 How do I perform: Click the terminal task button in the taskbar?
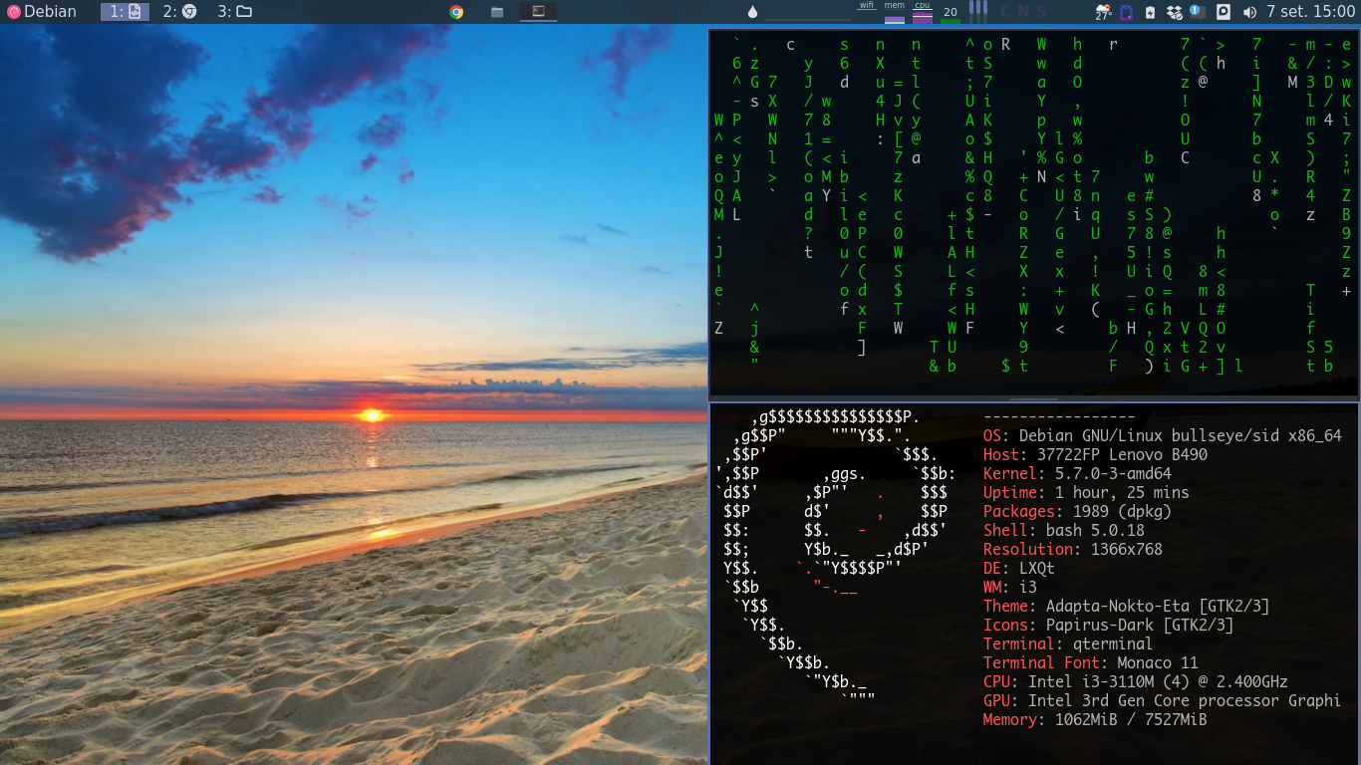538,12
